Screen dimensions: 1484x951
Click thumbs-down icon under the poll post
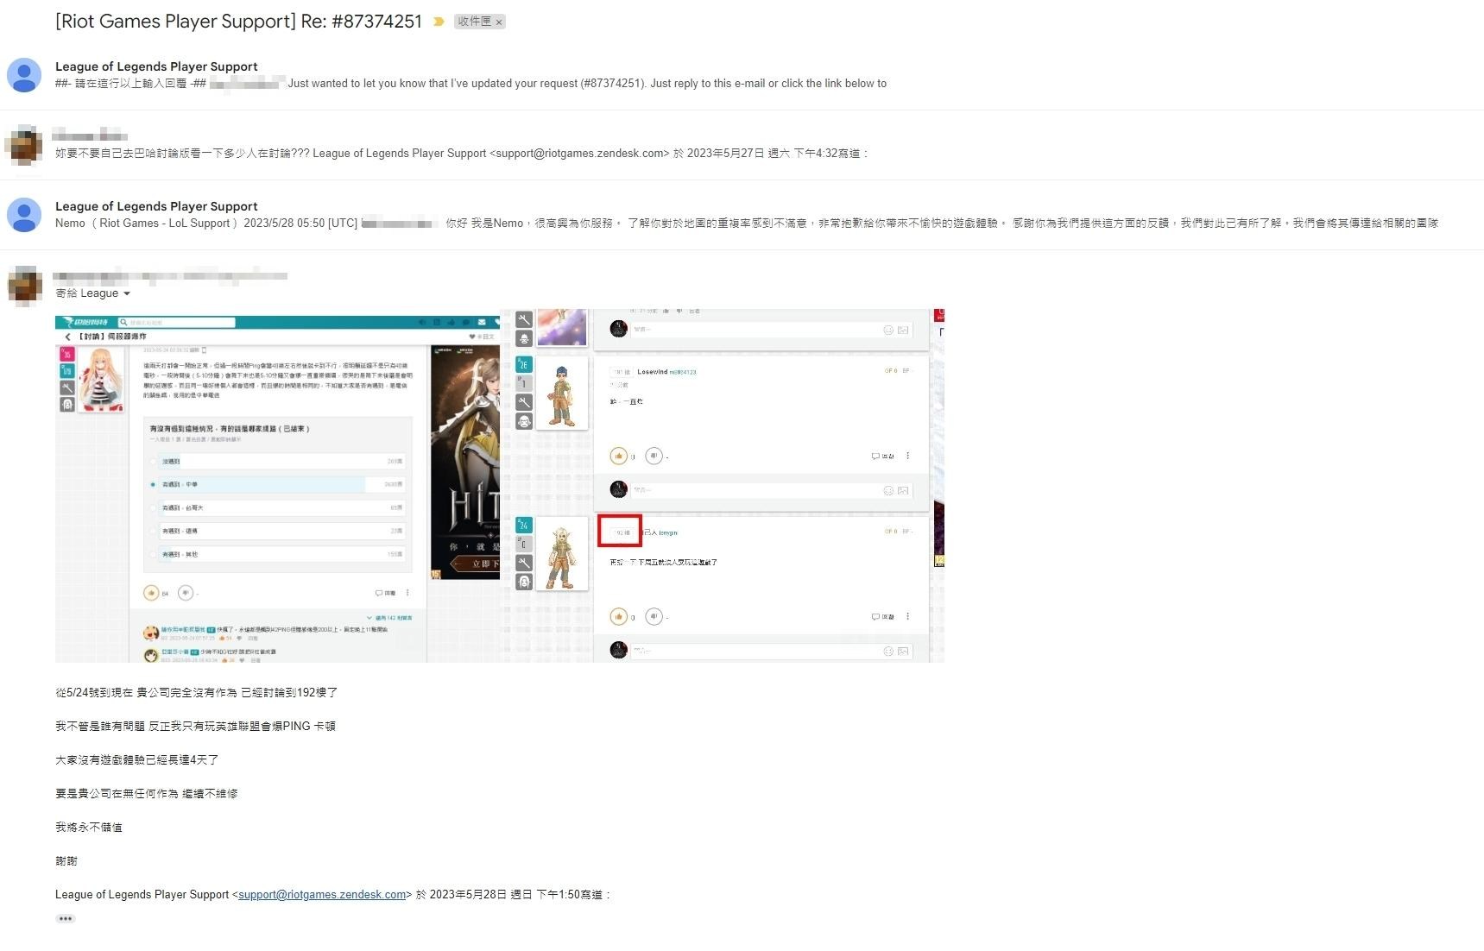(x=186, y=593)
